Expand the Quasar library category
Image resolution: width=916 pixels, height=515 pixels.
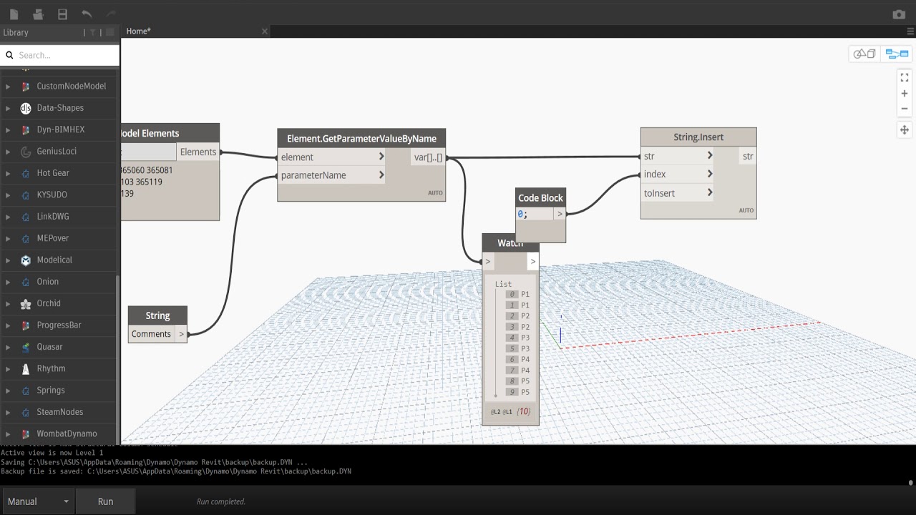point(8,347)
